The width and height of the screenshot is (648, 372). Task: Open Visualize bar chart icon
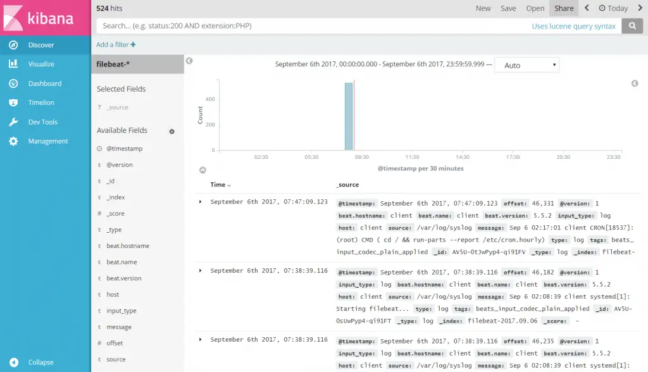click(13, 64)
